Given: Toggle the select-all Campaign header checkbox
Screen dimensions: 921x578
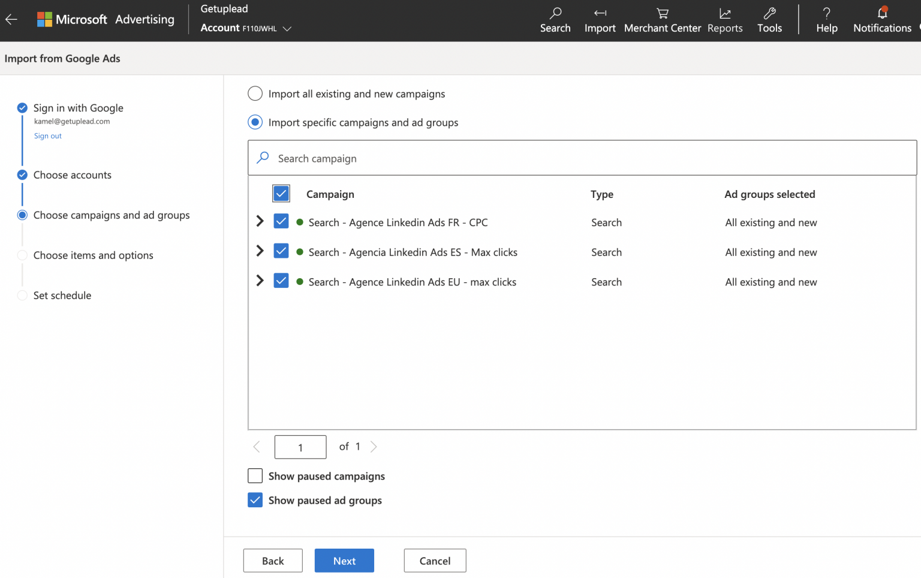Looking at the screenshot, I should click(x=281, y=194).
